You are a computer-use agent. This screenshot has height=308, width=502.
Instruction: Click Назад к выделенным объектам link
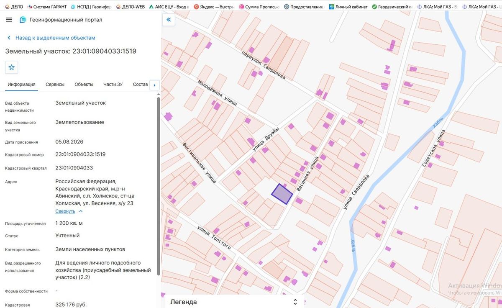(x=55, y=38)
